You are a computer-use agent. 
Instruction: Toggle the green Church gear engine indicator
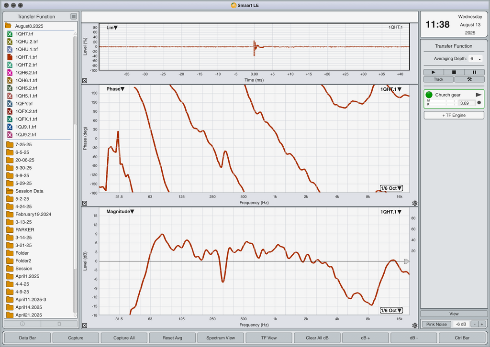[429, 95]
